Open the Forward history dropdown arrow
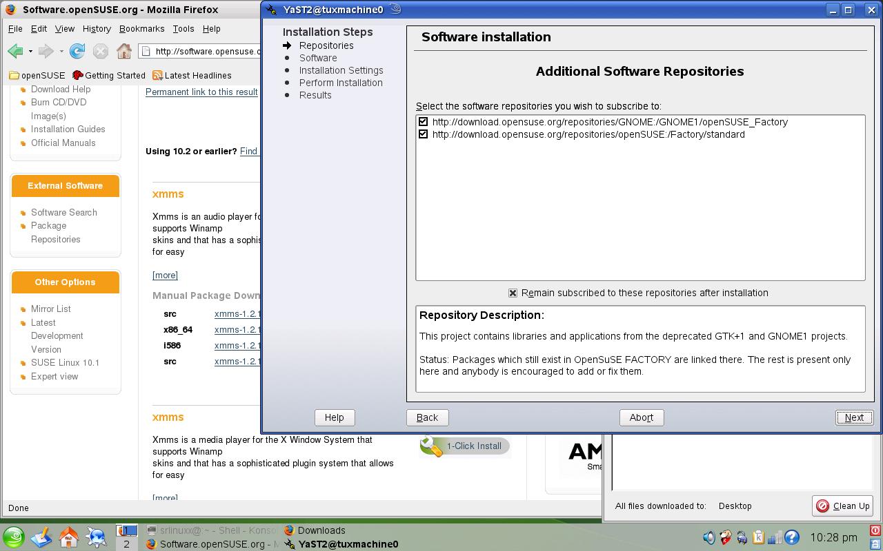 (x=61, y=51)
